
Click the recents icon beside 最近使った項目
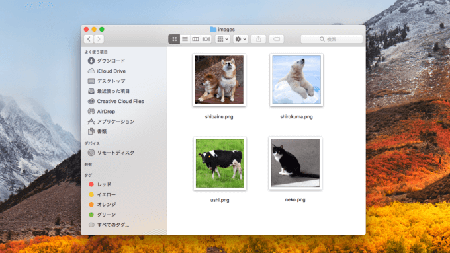pos(91,91)
